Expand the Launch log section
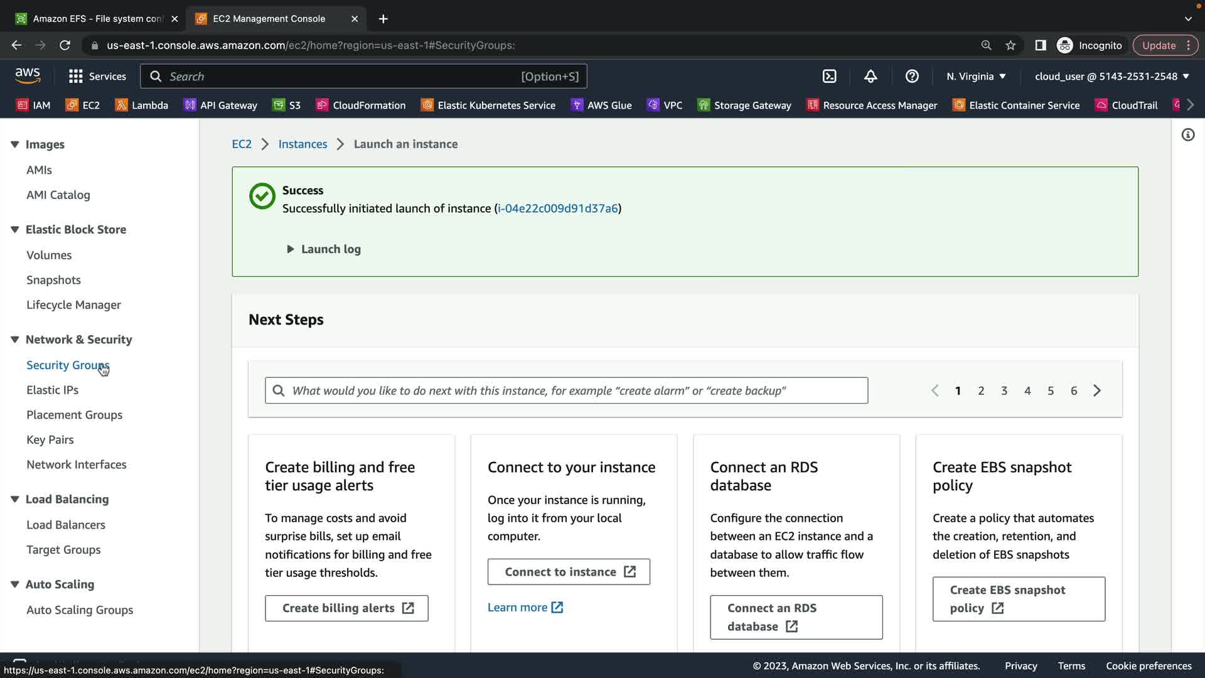Viewport: 1205px width, 678px height. click(x=324, y=249)
